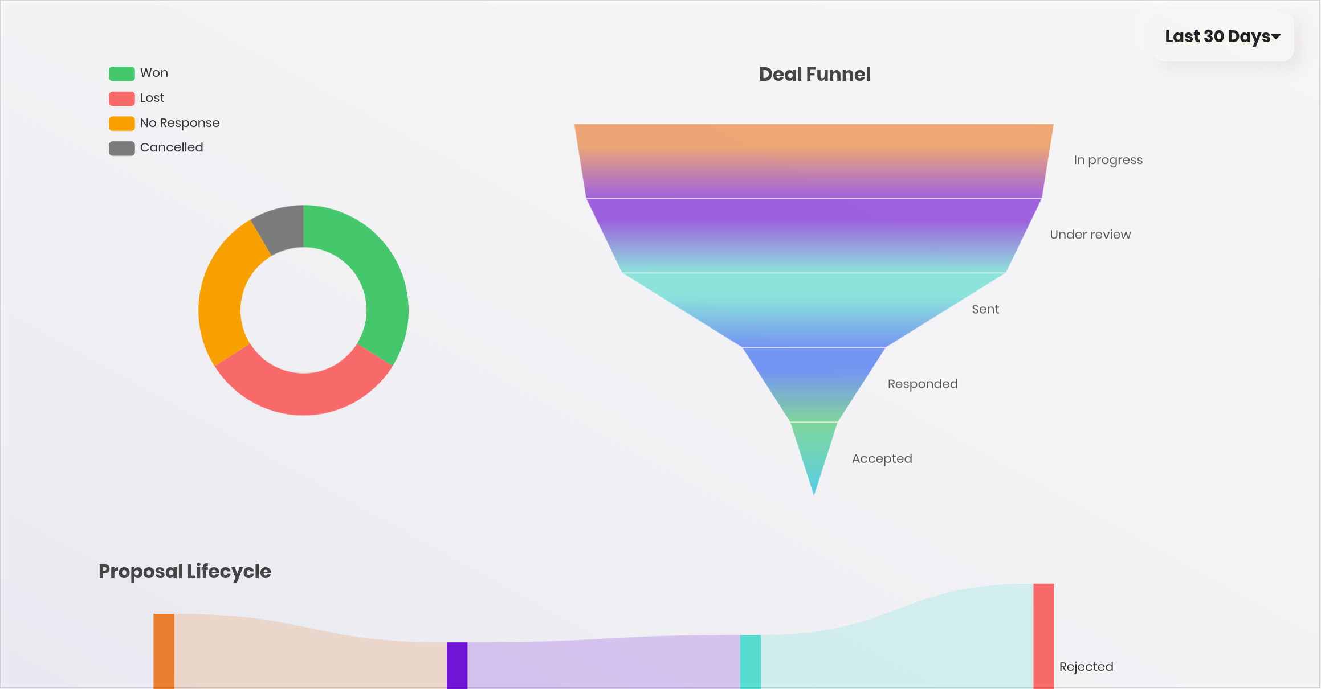Toggle the Won legend item
The image size is (1321, 689).
154,73
